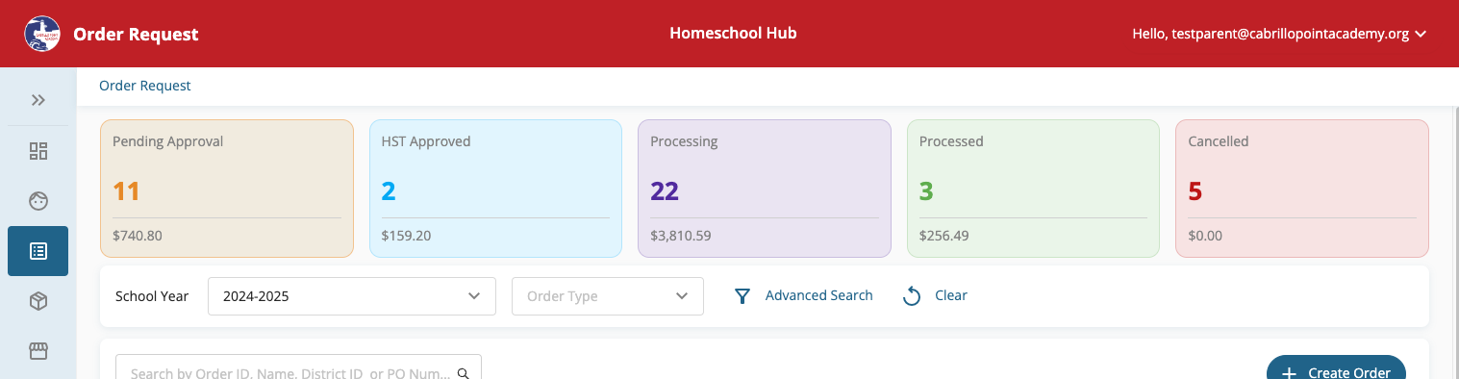The height and width of the screenshot is (379, 1459).
Task: Open the Order Type dropdown
Action: pos(608,296)
